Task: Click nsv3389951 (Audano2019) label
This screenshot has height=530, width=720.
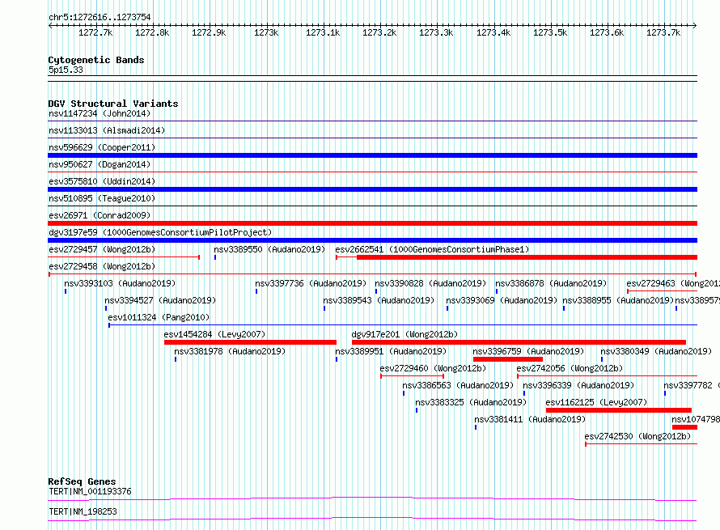Action: point(391,351)
